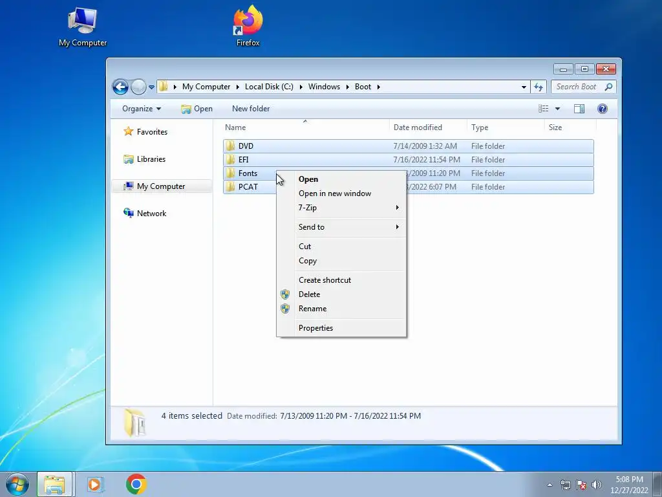The width and height of the screenshot is (662, 497).
Task: Click the PCAT folder icon
Action: coord(230,187)
